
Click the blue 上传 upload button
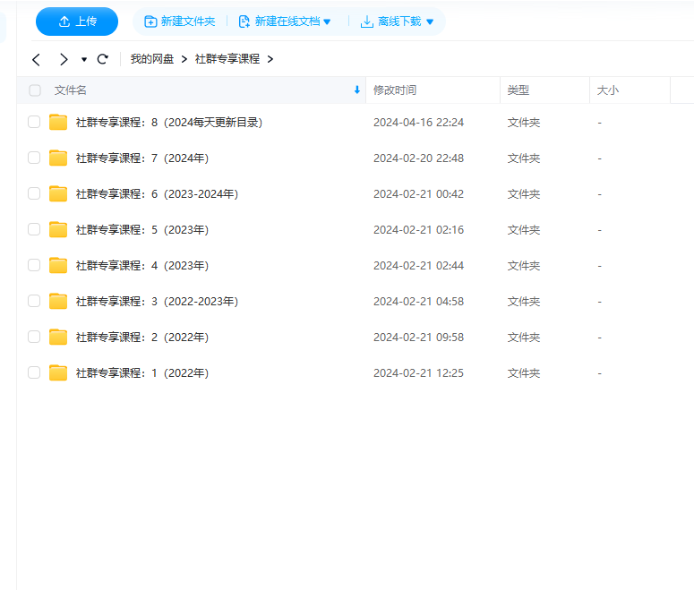click(x=77, y=21)
